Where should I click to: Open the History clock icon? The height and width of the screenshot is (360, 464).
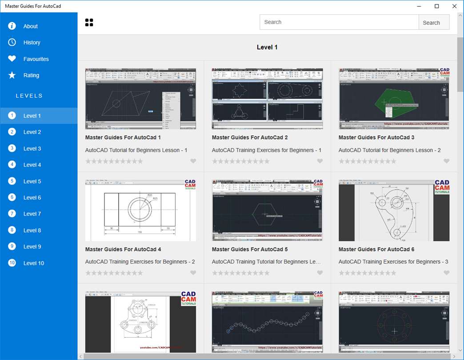point(12,42)
